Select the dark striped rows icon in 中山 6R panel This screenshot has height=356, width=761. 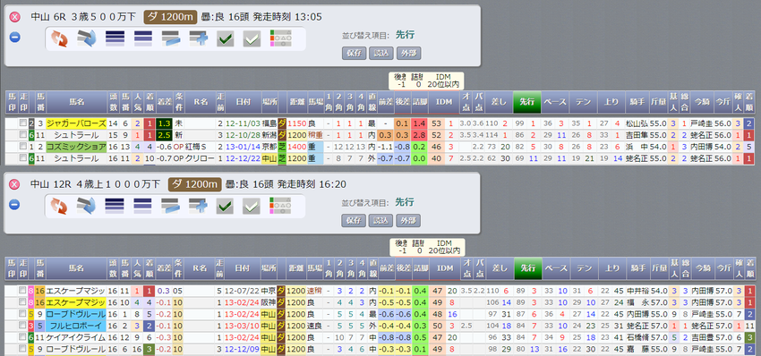[115, 38]
